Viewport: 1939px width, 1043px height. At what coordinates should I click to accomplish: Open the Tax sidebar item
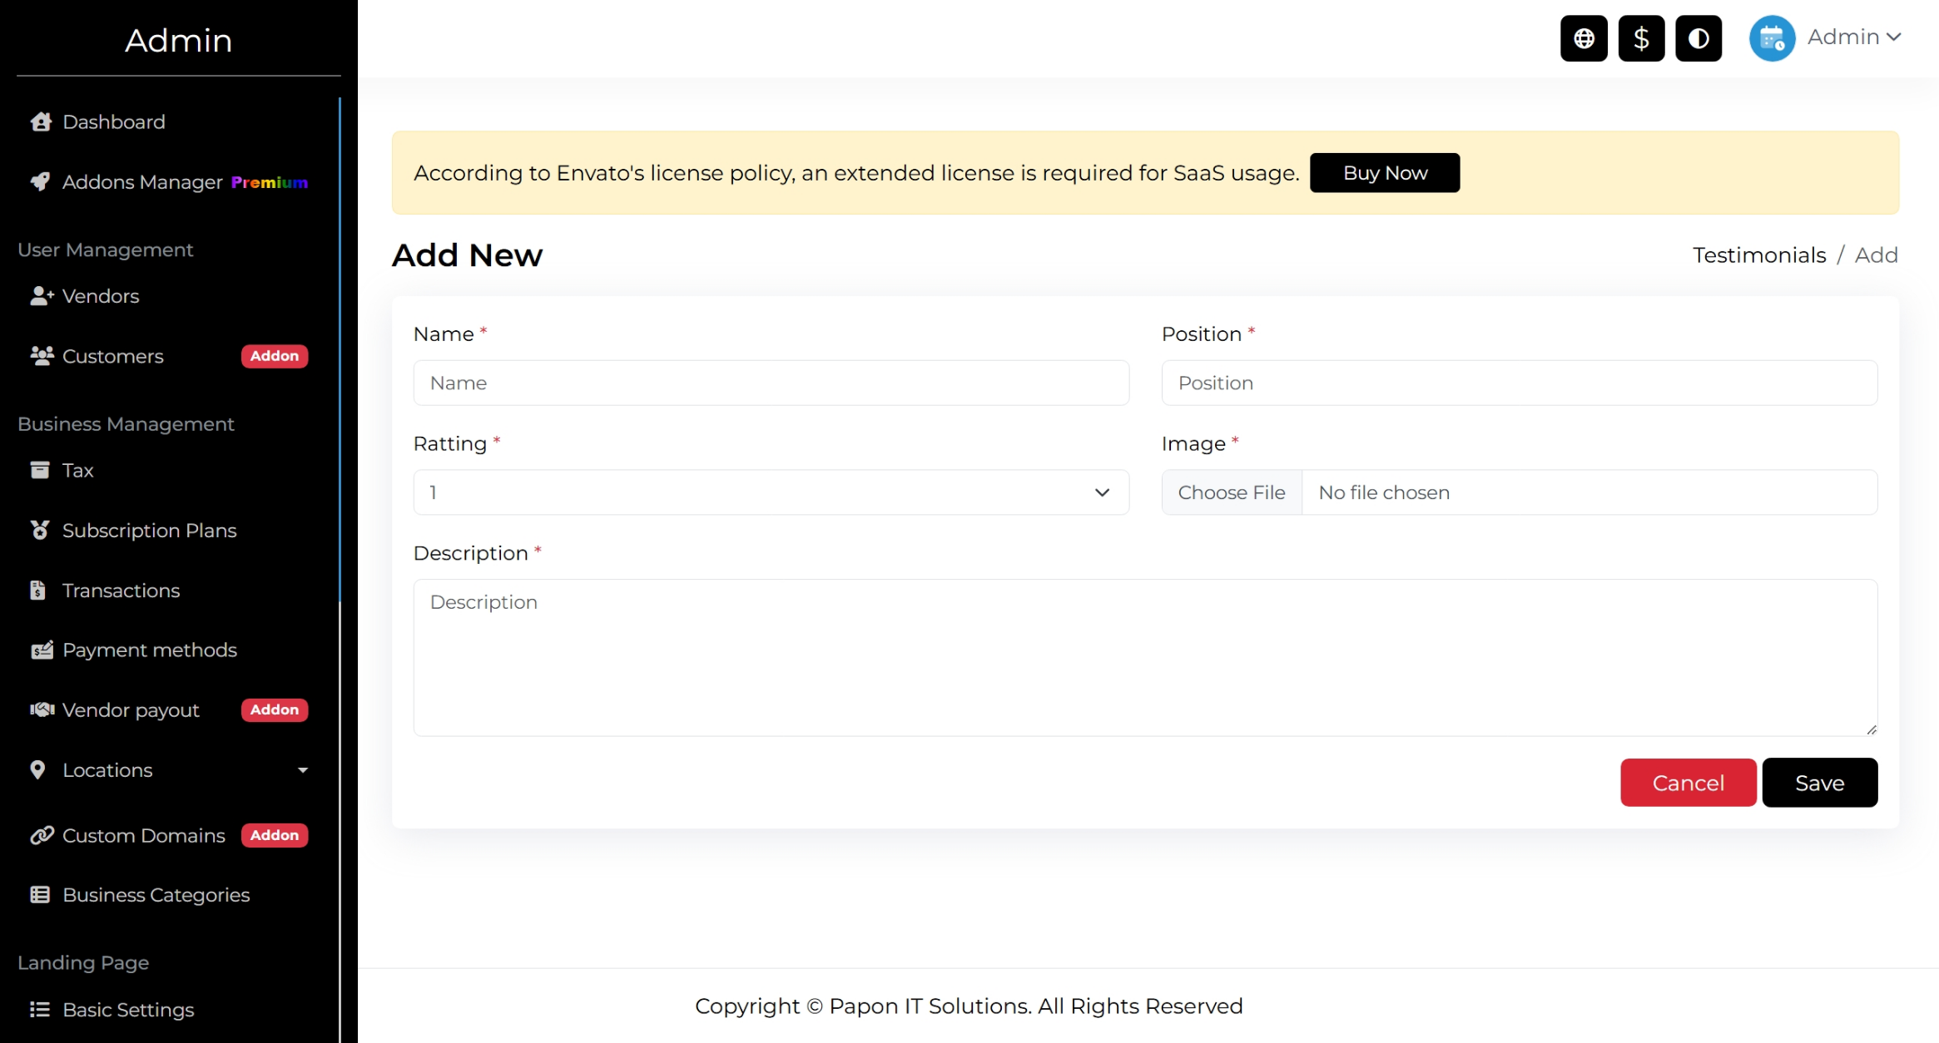[77, 471]
